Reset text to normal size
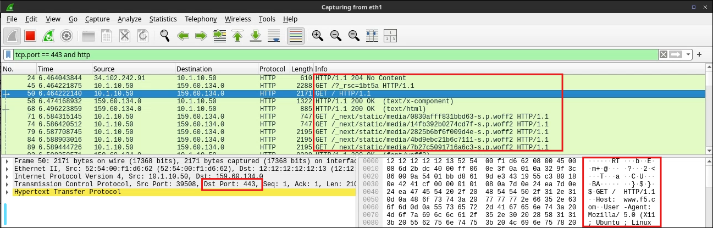The width and height of the screenshot is (713, 228). click(353, 36)
